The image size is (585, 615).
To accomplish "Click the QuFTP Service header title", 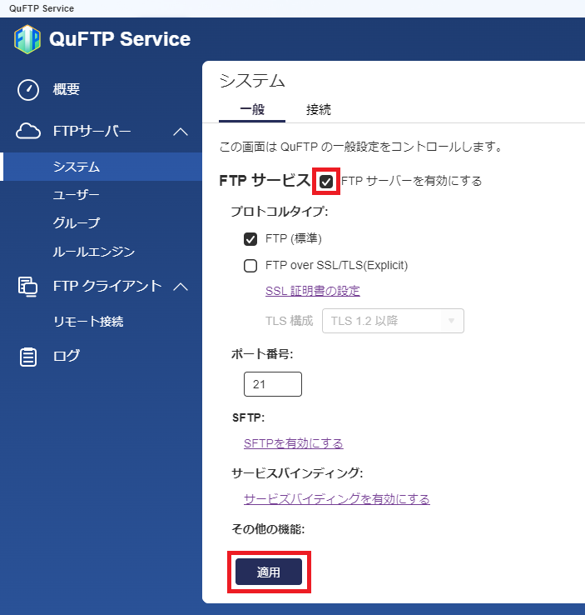I will click(120, 39).
